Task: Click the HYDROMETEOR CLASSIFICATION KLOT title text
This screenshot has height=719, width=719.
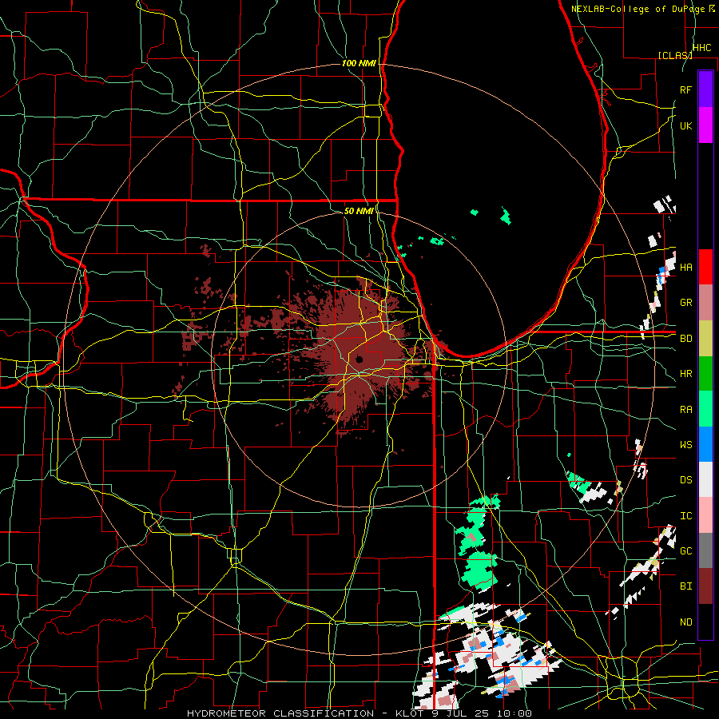Action: pyautogui.click(x=359, y=713)
